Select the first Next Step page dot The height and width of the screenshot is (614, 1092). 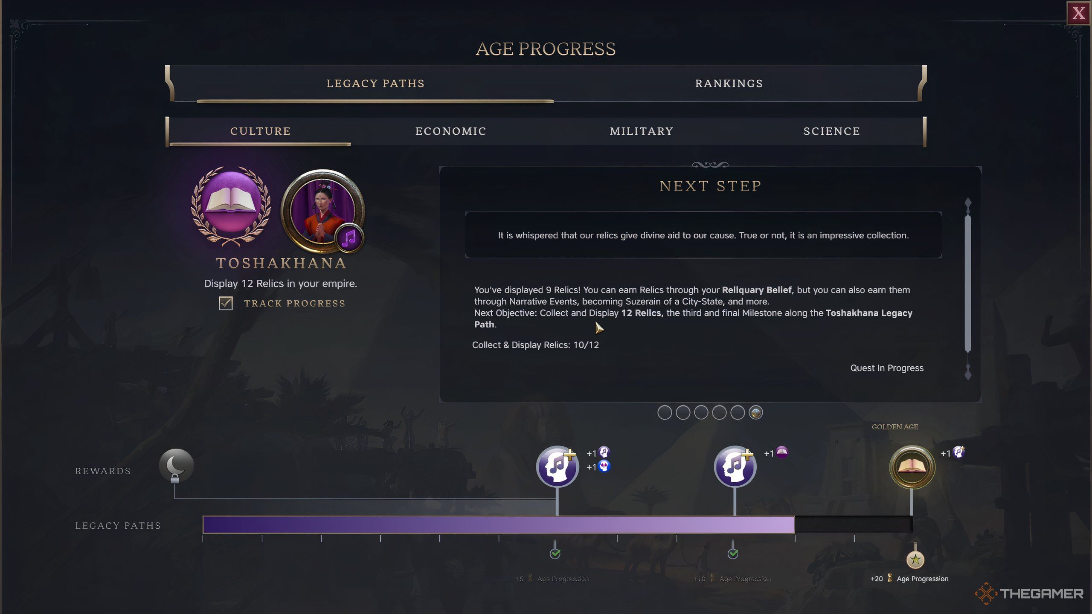point(665,412)
